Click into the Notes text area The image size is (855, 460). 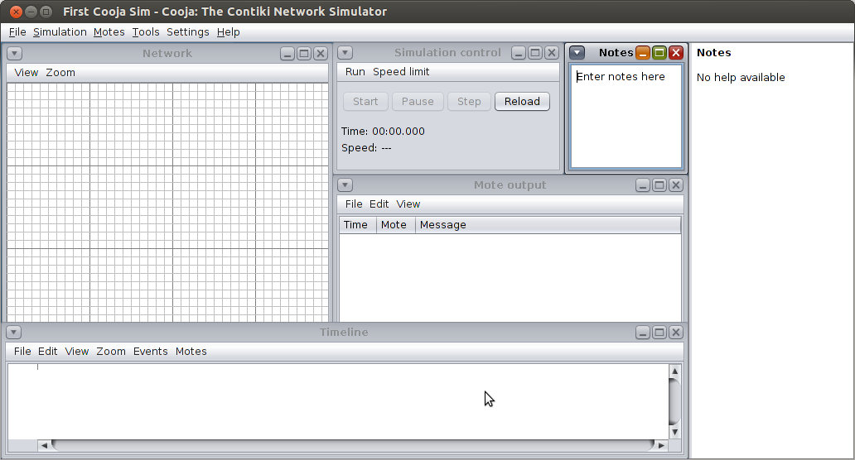click(626, 116)
